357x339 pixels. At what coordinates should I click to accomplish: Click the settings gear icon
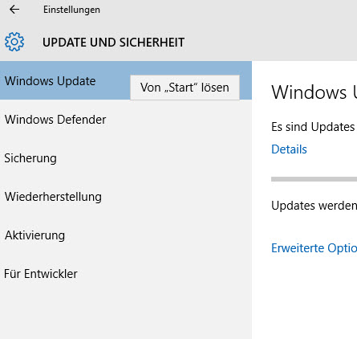tap(14, 42)
